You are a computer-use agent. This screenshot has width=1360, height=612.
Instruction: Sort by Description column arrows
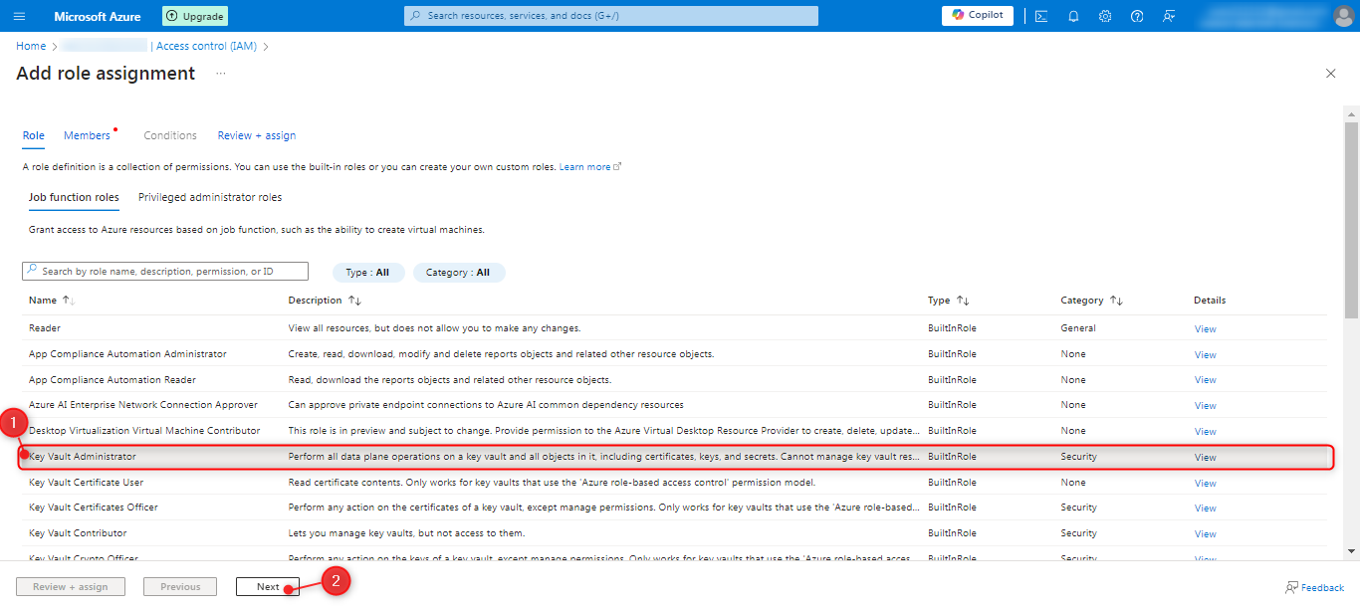(355, 301)
